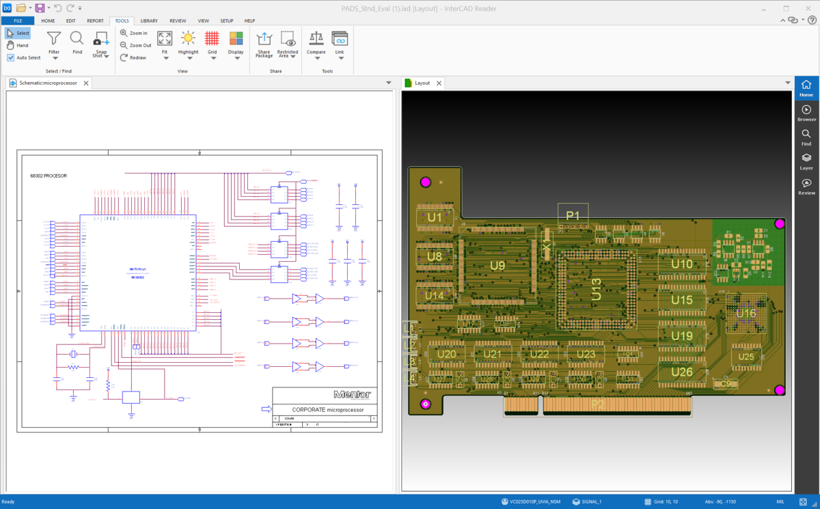Switch to the LIBRARY ribbon tab
This screenshot has width=820, height=509.
pos(149,20)
